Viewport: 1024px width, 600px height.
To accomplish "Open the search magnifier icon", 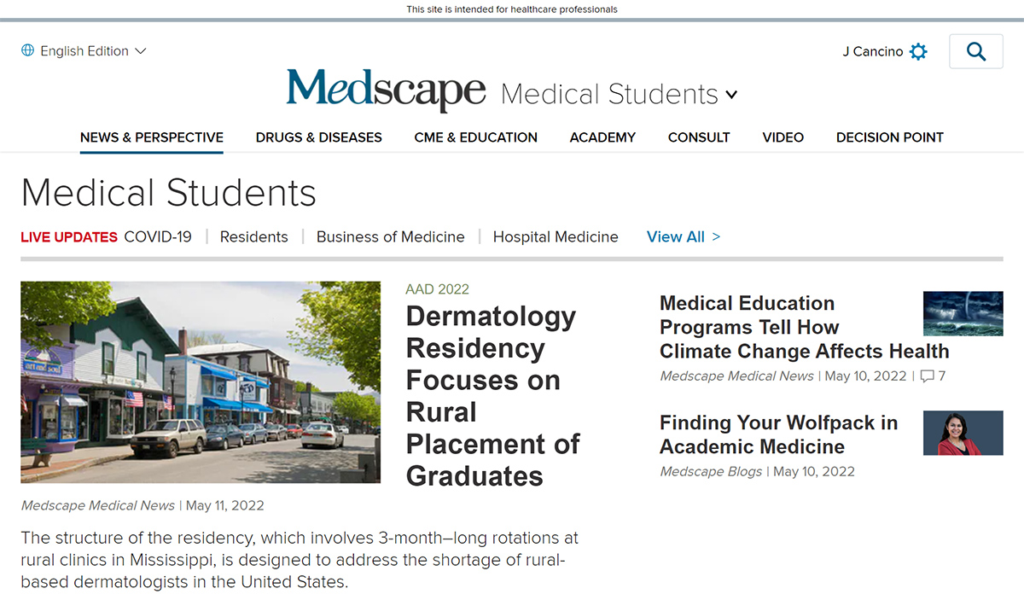I will pos(975,51).
